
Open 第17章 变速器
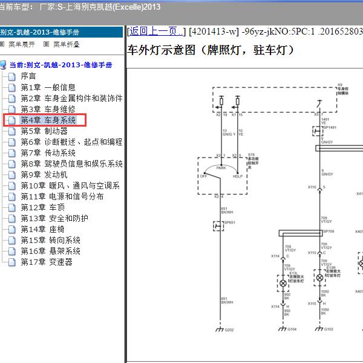coord(47,262)
